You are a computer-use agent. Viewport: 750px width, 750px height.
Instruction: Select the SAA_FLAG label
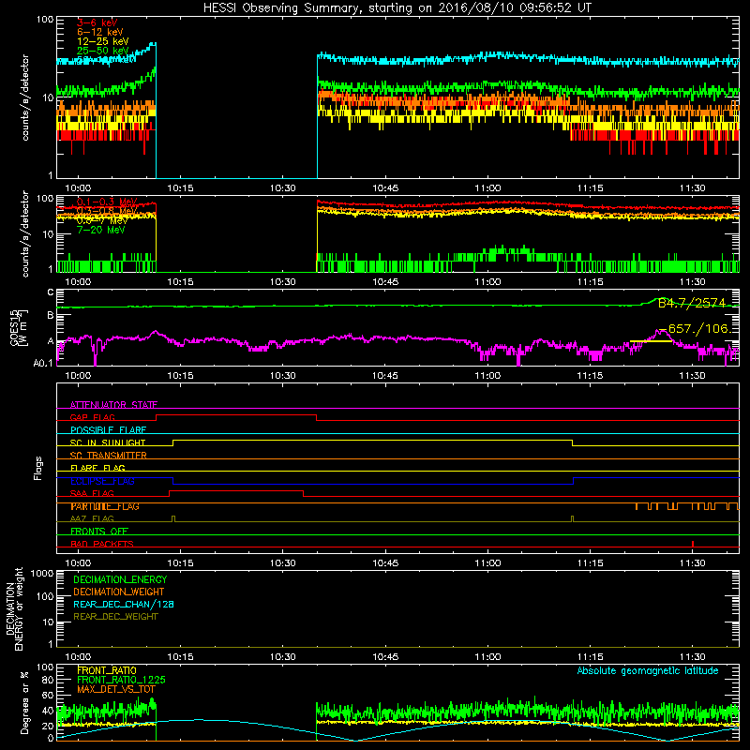point(92,493)
